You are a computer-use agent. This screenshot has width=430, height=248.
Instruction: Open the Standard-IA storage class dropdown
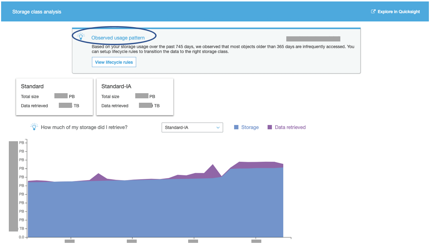[192, 127]
